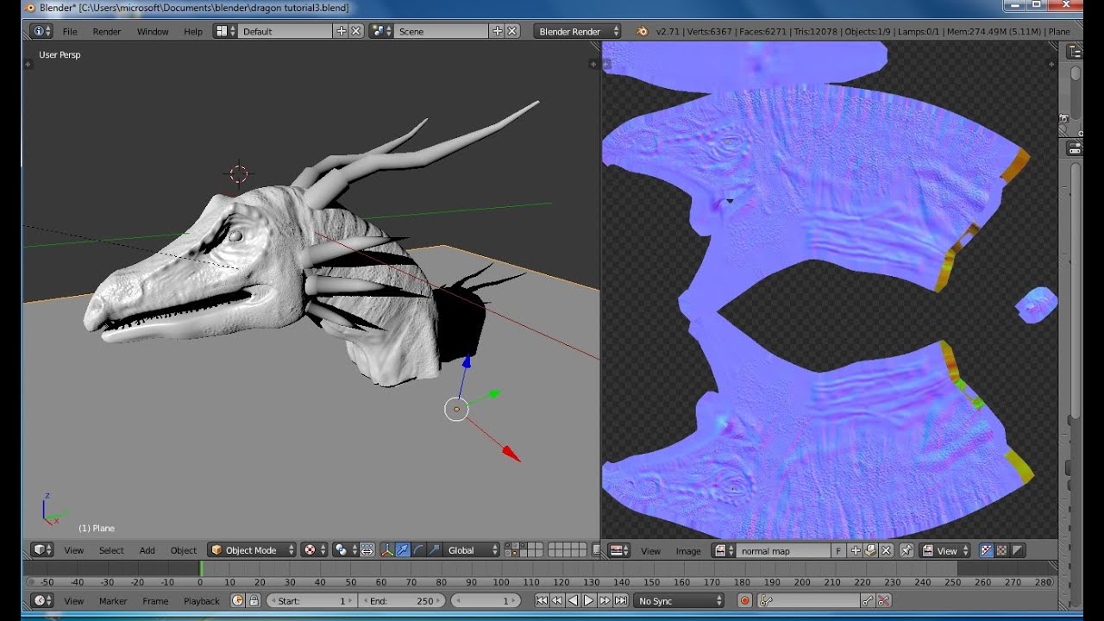Enable the scale manipulator
1104x621 pixels.
tap(434, 550)
